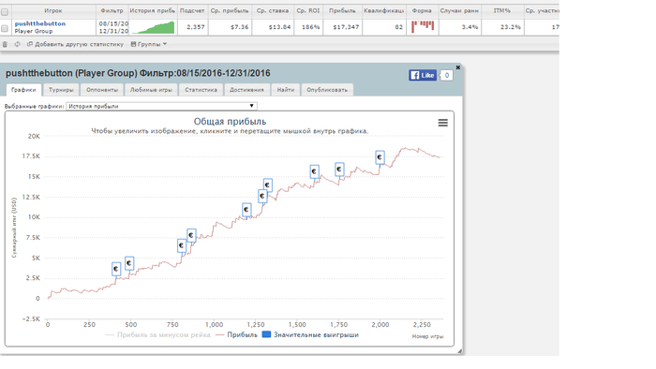656x369 pixels.
Task: Open the Опубликовать tab
Action: coord(327,90)
